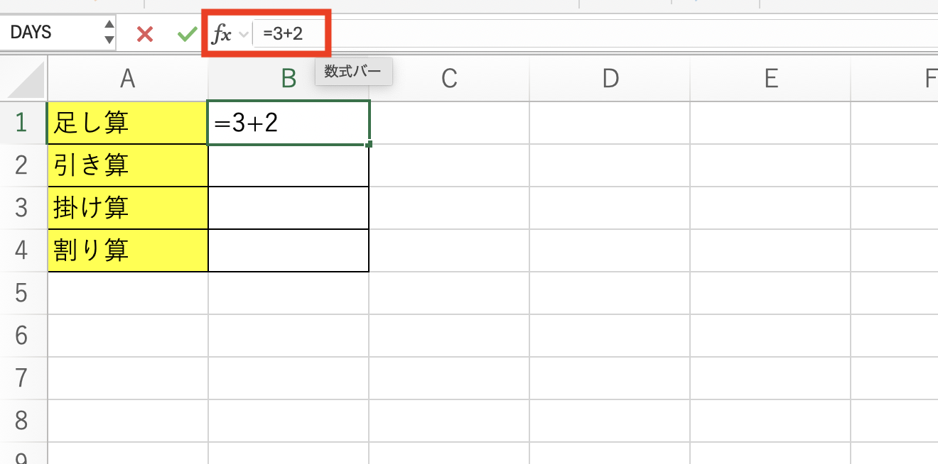This screenshot has width=938, height=464.
Task: Click cell B2 beside 引き算
Action: (x=288, y=165)
